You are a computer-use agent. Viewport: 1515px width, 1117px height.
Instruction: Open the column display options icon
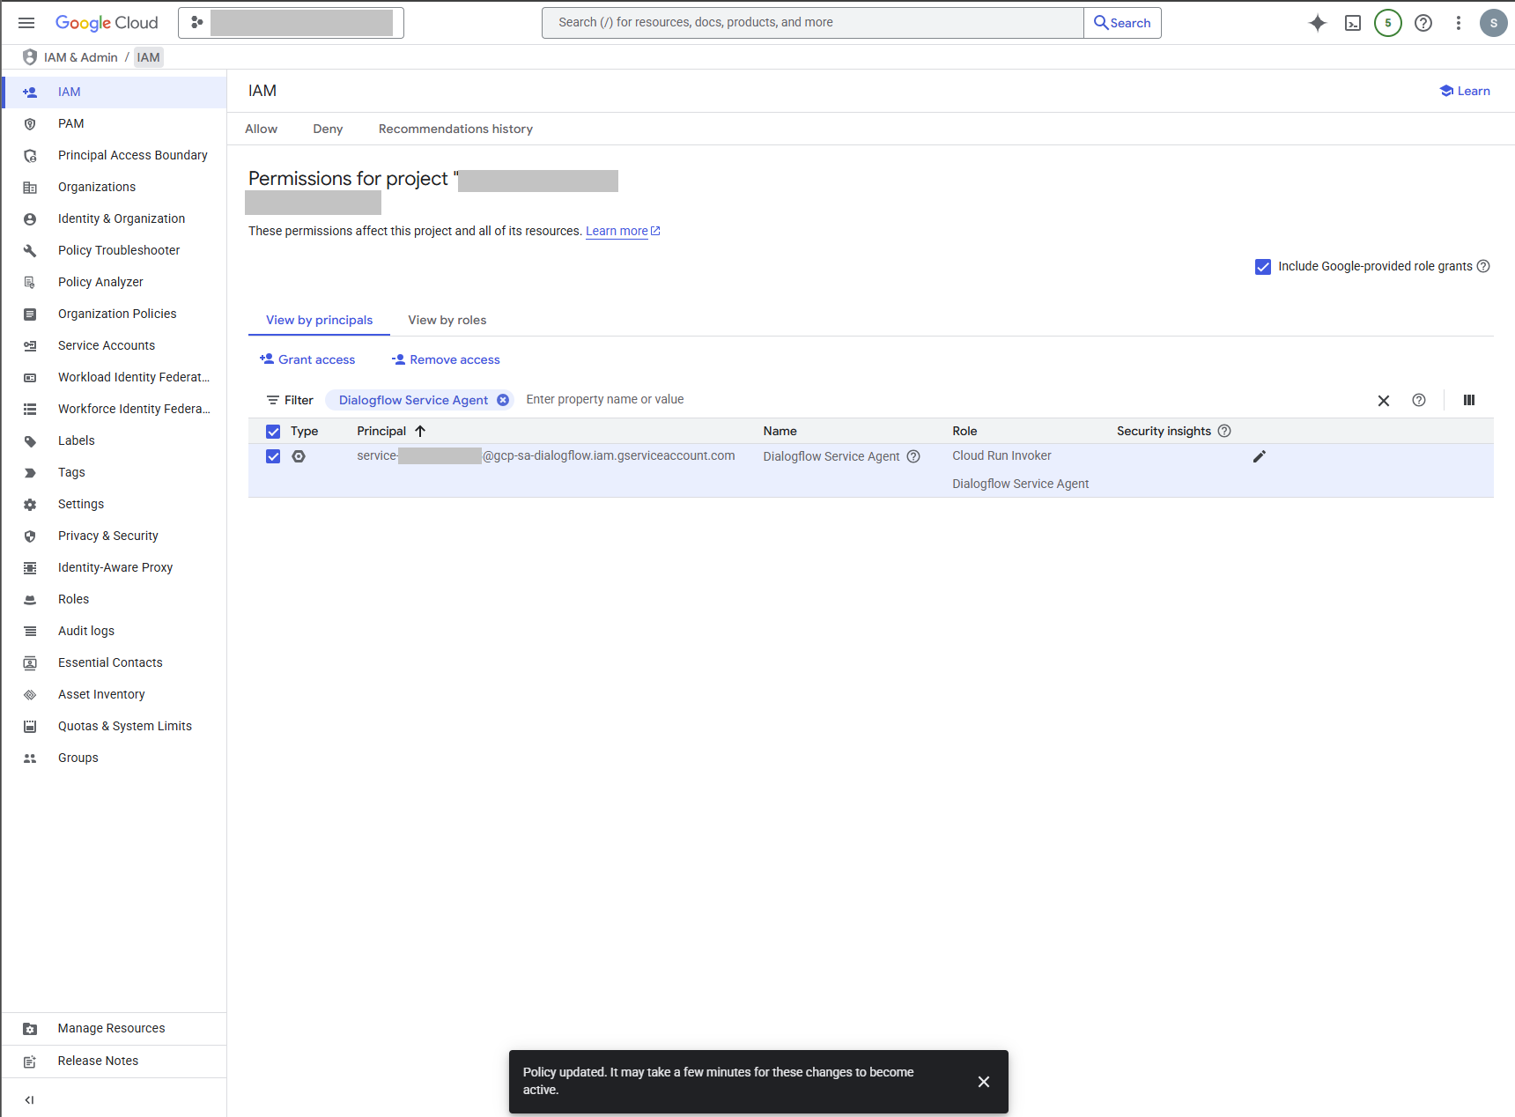pos(1468,400)
